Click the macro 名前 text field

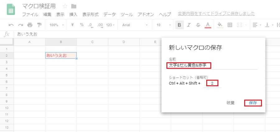(x=199, y=65)
